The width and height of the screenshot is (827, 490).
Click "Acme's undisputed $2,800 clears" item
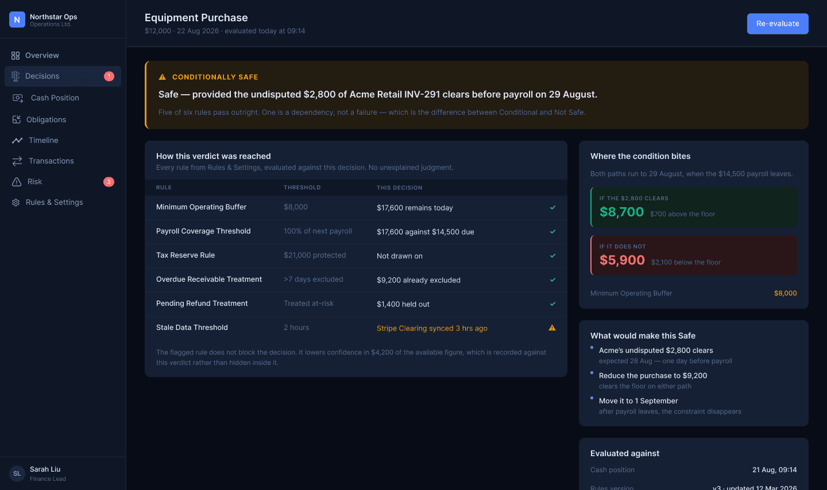point(656,351)
